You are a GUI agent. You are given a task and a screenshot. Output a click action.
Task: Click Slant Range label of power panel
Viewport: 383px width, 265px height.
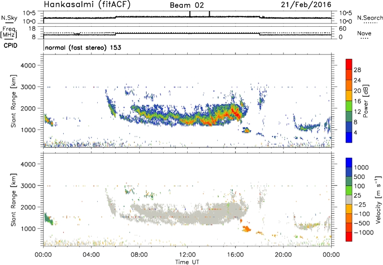[13, 101]
